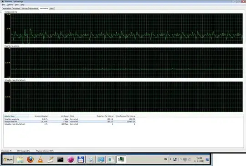
Task: Open the black command prompt icon
Action: coord(61,160)
